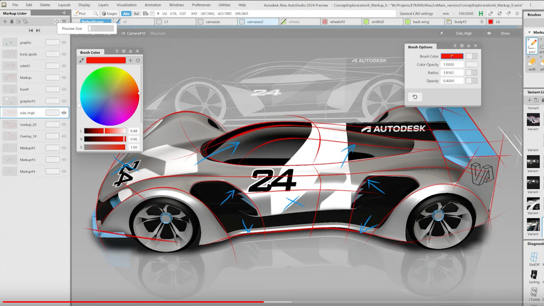Hide the graphic#2 markup layer
Image resolution: width=544 pixels, height=306 pixels.
[64, 101]
